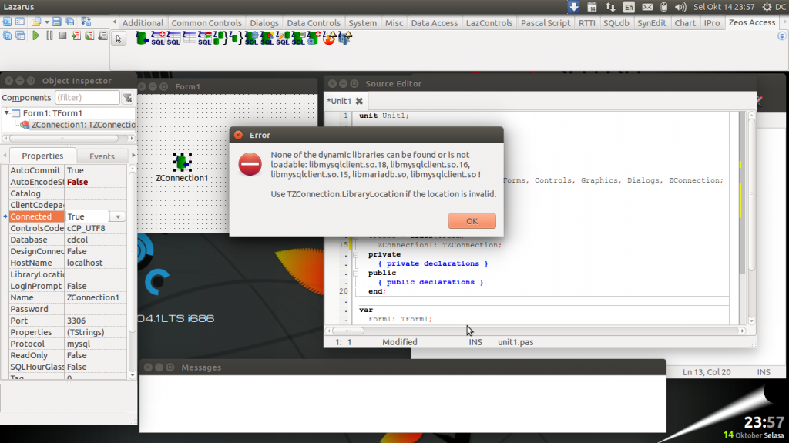Collapse the Form1: TForm1 tree node
The height and width of the screenshot is (443, 789).
click(6, 112)
